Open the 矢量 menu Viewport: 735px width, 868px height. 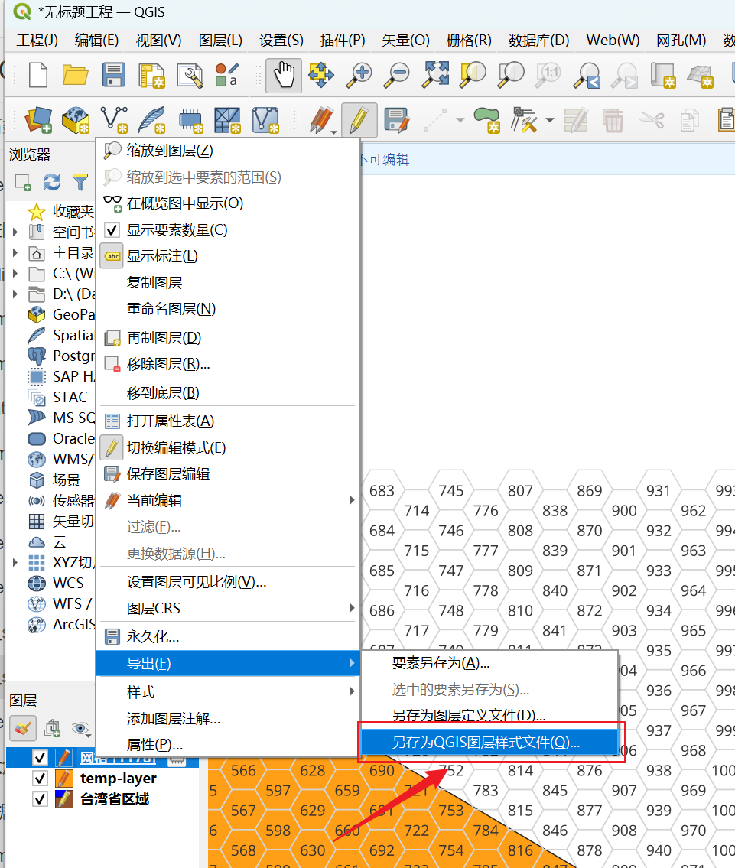(x=405, y=41)
